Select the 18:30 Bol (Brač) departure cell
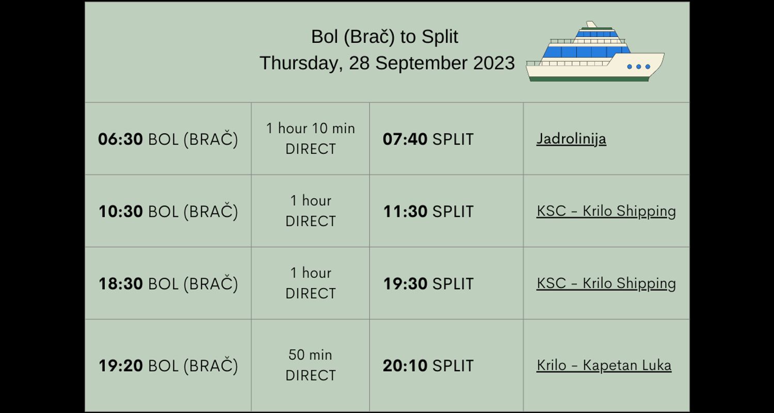This screenshot has width=774, height=413. coord(168,284)
